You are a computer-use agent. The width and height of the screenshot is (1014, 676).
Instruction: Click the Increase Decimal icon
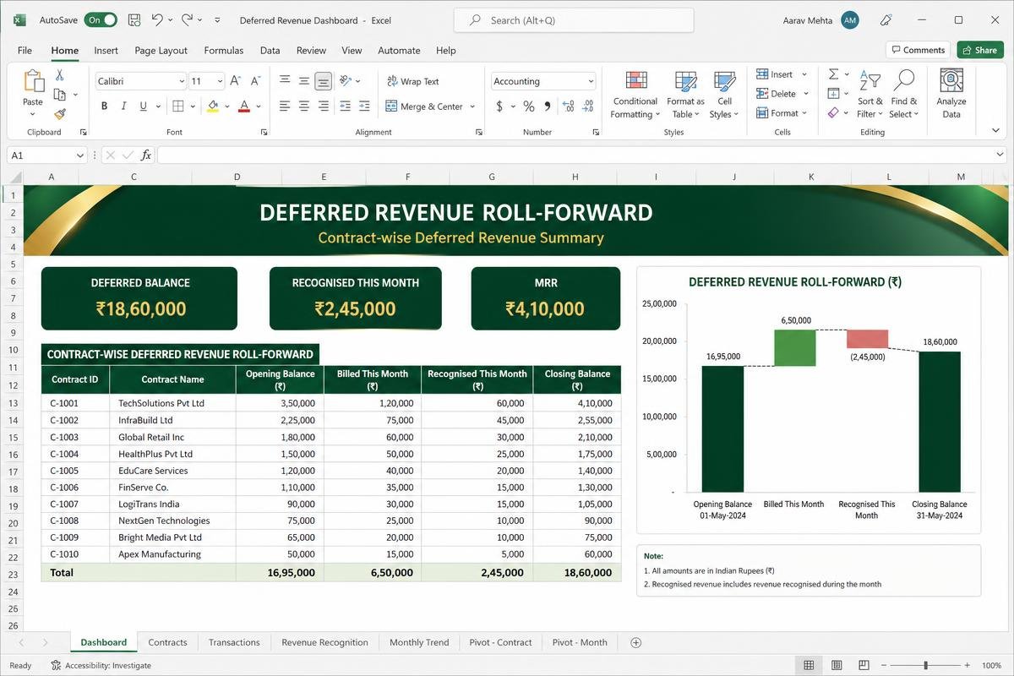(568, 106)
